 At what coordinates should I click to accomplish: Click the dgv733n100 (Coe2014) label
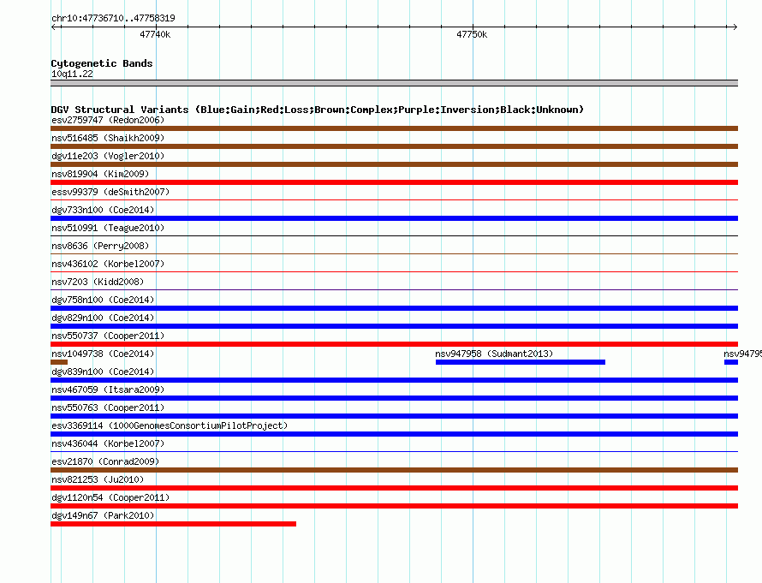click(x=103, y=210)
